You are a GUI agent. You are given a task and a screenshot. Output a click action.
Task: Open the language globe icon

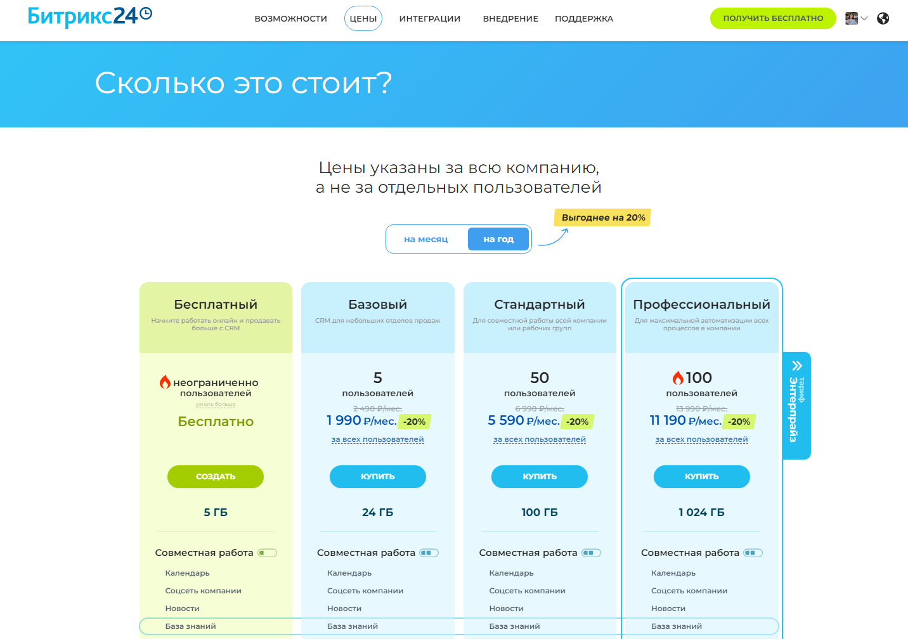point(883,18)
